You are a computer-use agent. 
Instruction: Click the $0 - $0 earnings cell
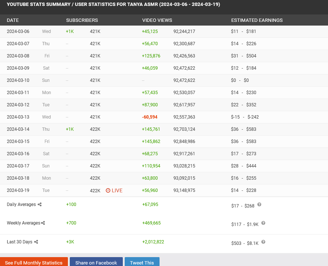(x=240, y=80)
